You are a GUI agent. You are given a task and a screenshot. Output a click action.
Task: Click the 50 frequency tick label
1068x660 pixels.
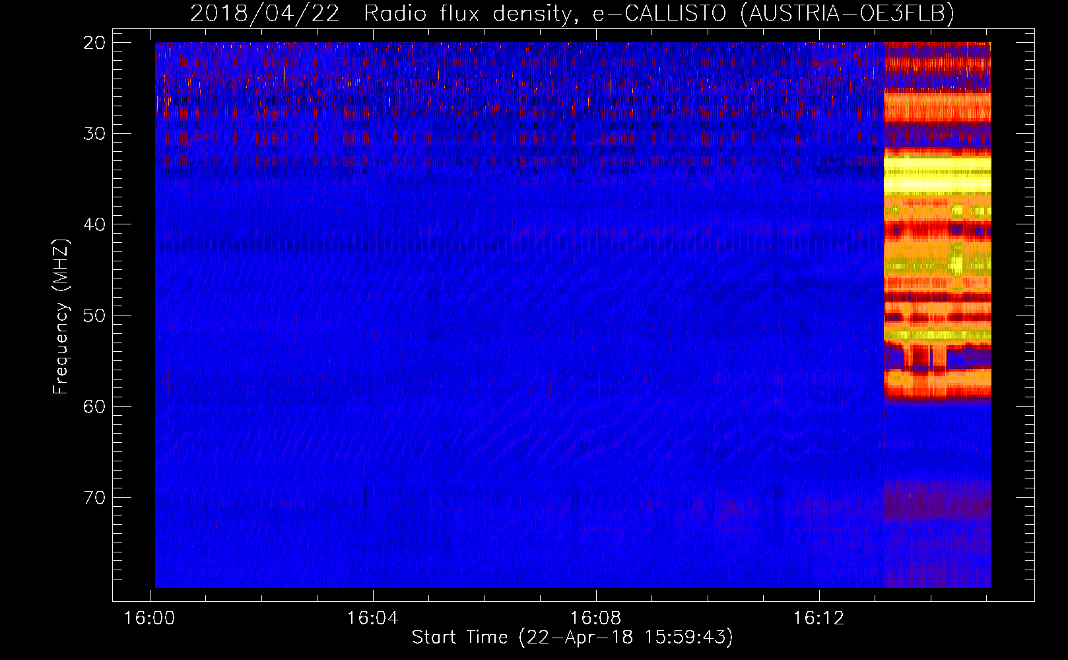point(94,315)
